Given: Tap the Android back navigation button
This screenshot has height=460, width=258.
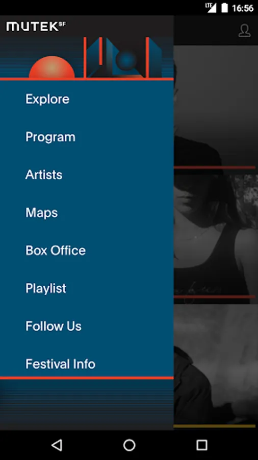Looking at the screenshot, I should coord(57,445).
